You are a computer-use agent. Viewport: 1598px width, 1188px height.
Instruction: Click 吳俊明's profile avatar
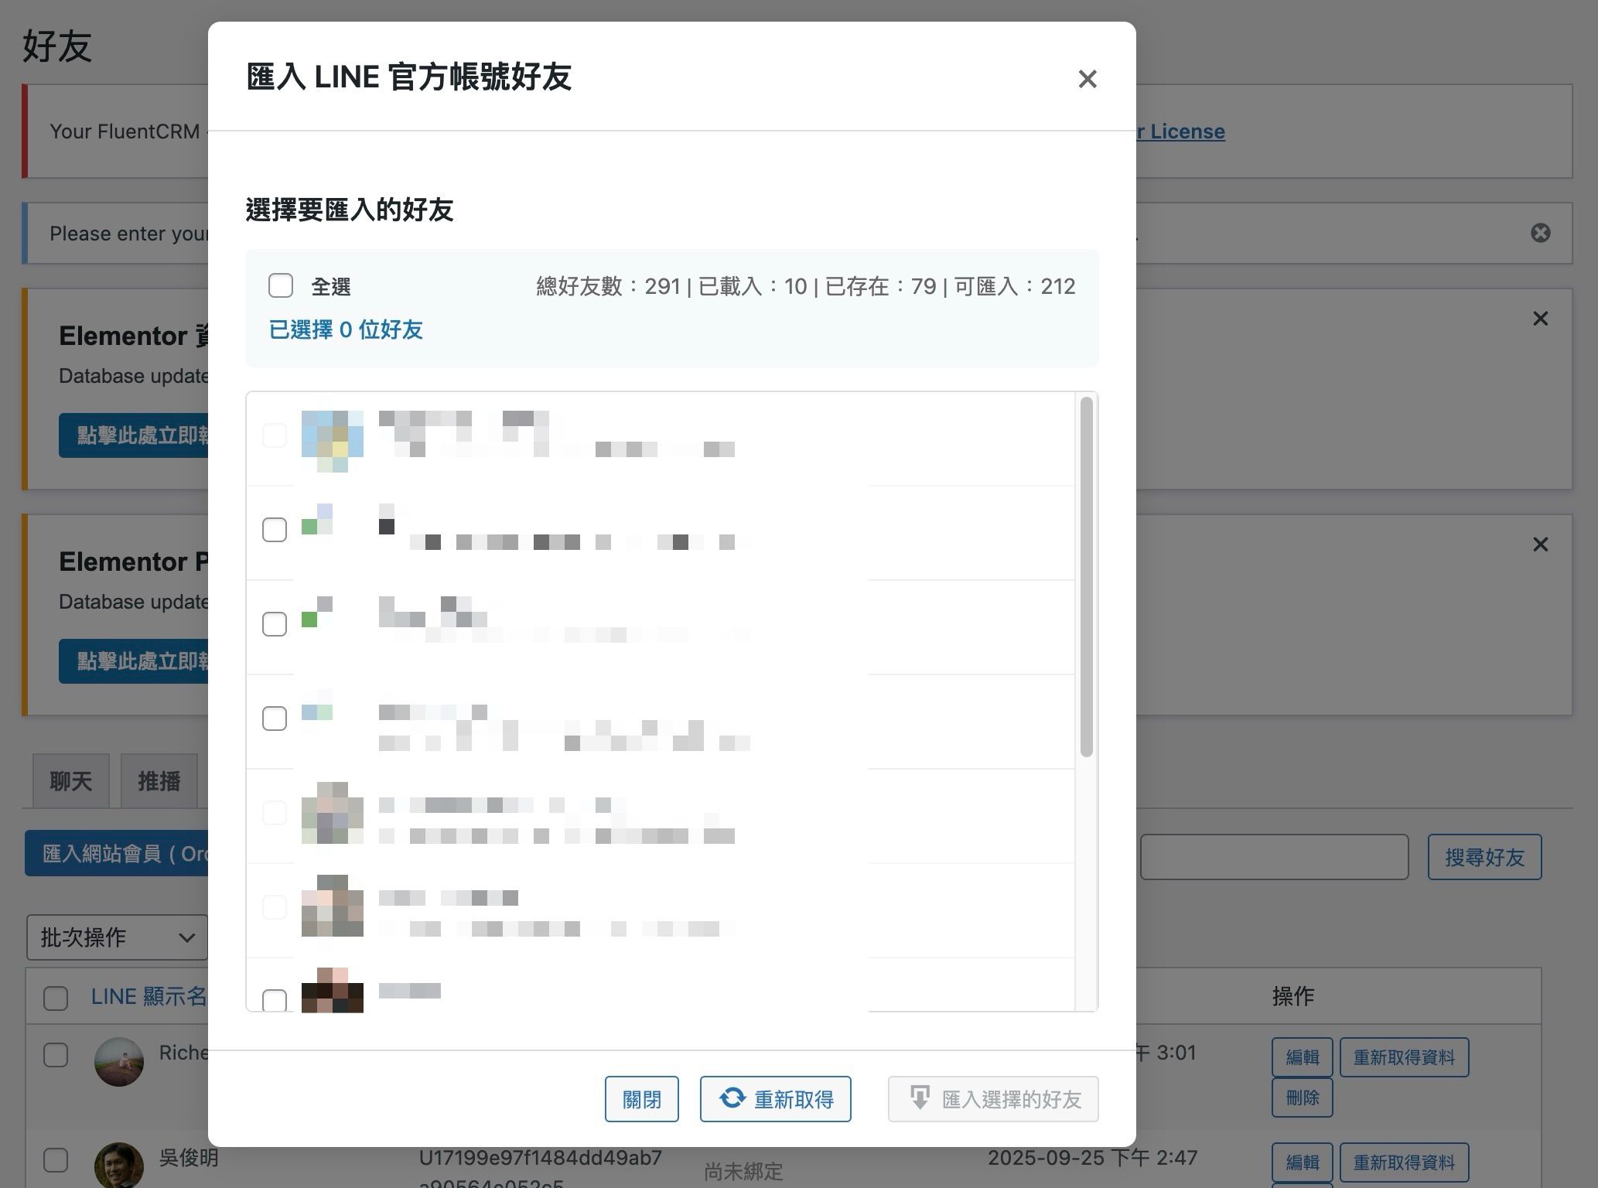pyautogui.click(x=119, y=1165)
